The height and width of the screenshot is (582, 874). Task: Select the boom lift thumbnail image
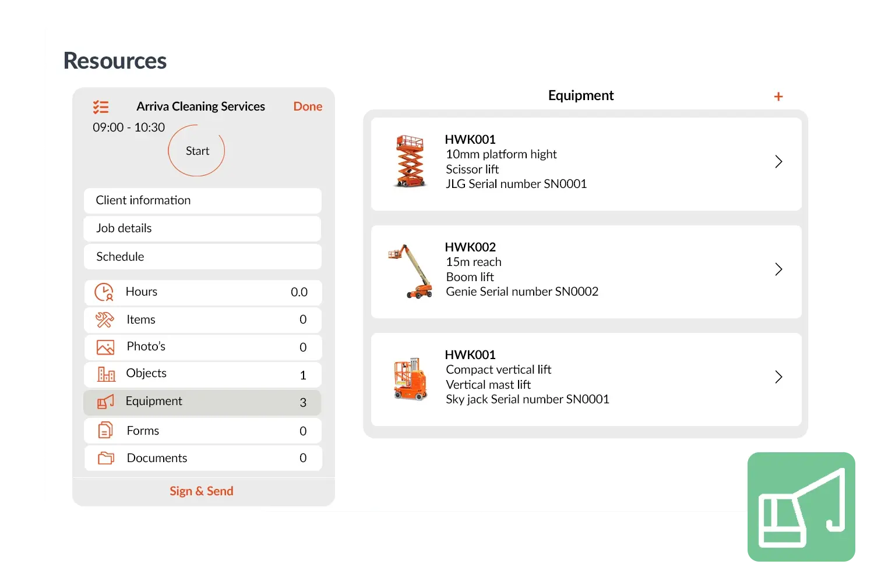(x=411, y=271)
